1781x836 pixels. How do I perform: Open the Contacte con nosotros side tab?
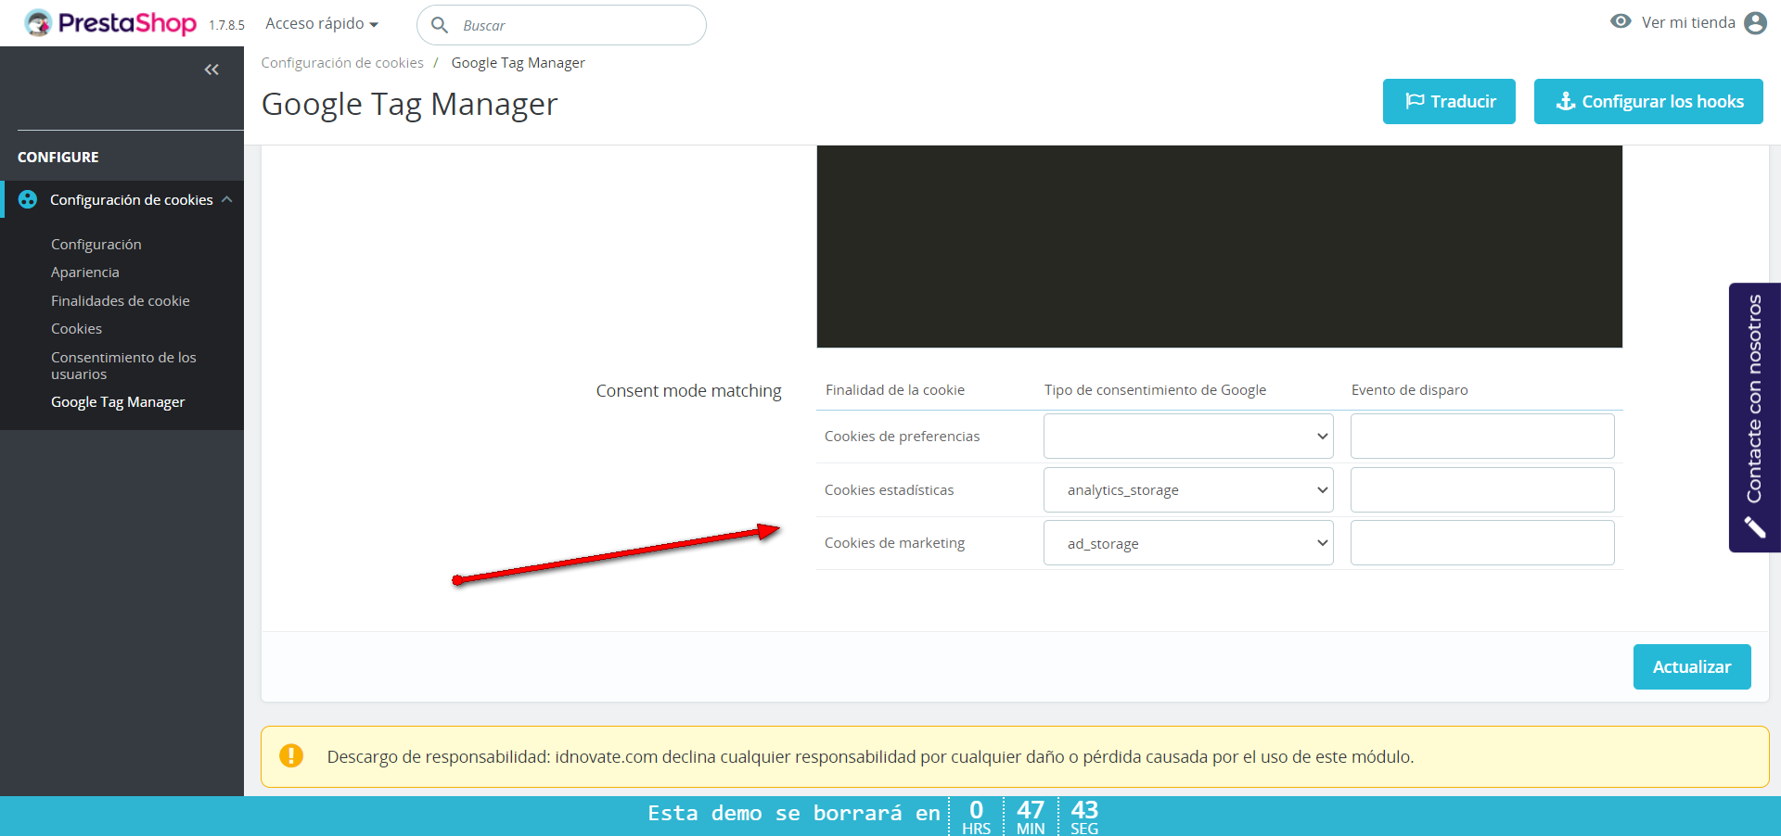pyautogui.click(x=1754, y=417)
